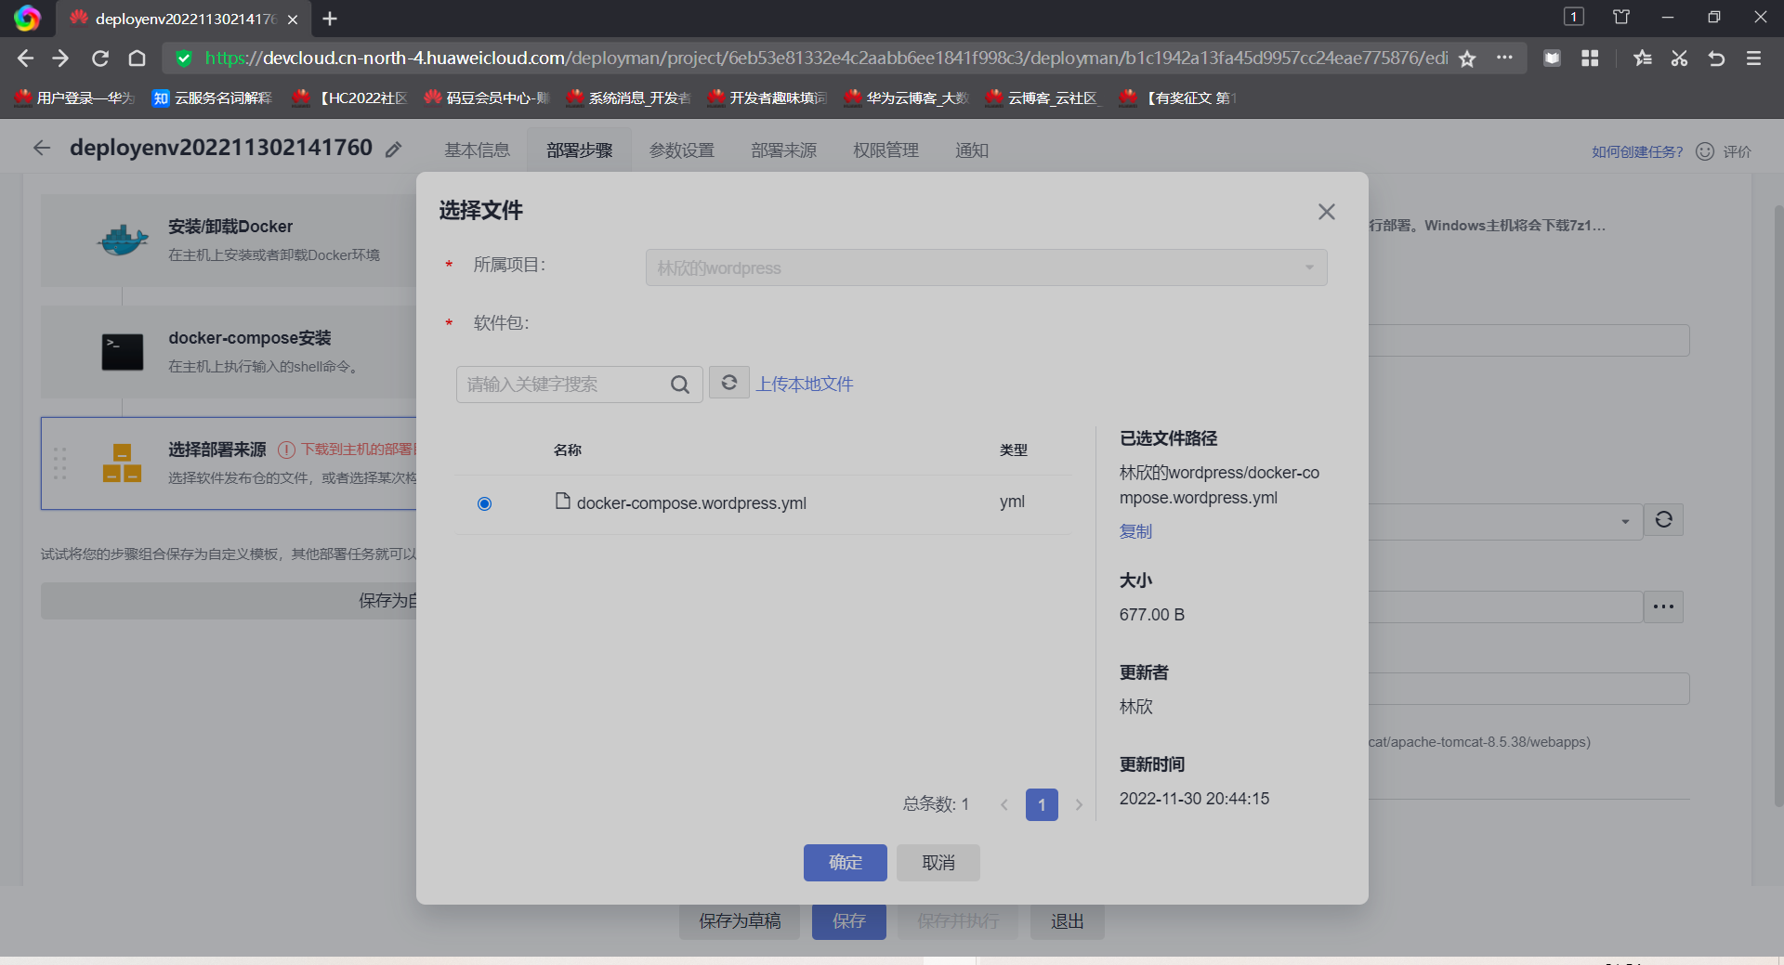Screen dimensions: 1784x965
Task: Click browser forward arrow
Action: click(61, 59)
